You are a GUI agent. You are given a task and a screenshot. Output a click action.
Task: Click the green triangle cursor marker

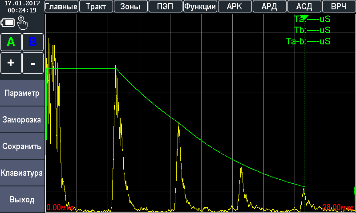[304, 17]
